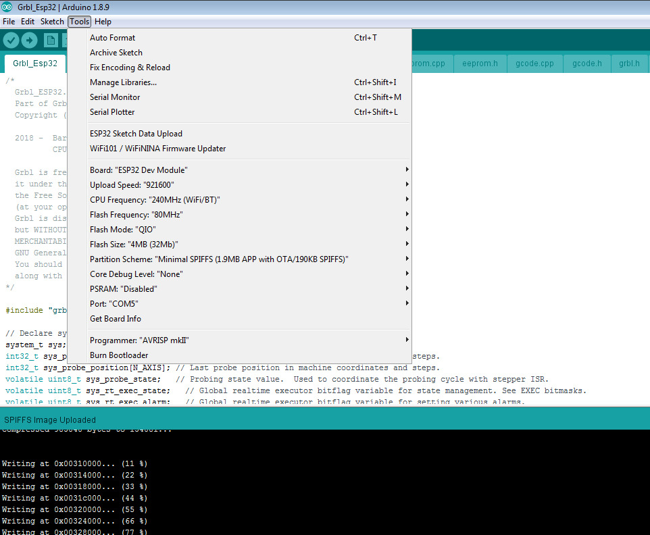Click the Upload arrow button
The width and height of the screenshot is (650, 535).
(30, 41)
